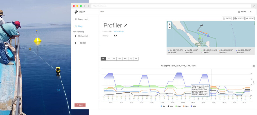This screenshot has width=257, height=115.
Task: Open Dashboard from the sidebar
Action: click(83, 19)
